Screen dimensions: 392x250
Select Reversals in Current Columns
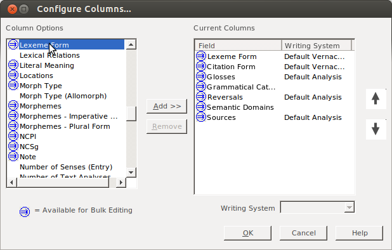225,97
